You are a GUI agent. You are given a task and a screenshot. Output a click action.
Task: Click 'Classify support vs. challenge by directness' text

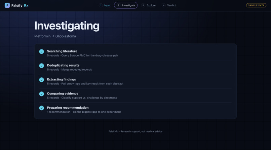[89, 98]
